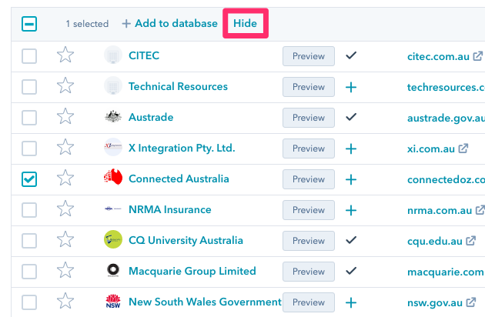Preview the Austrade company
Image resolution: width=485 pixels, height=317 pixels.
pos(308,118)
